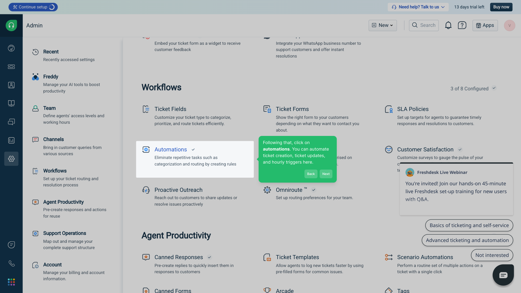Viewport: 521px width, 293px height.
Task: Click the Buy now button
Action: coord(501,7)
